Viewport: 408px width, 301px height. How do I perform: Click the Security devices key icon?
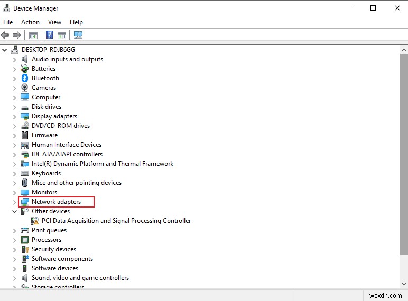coord(25,250)
